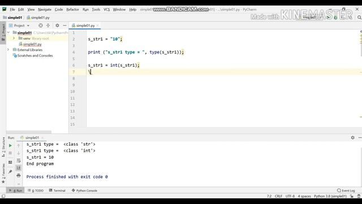The height and width of the screenshot is (204, 362).
Task: Click Search Everywhere magnifier icon
Action: click(x=359, y=18)
